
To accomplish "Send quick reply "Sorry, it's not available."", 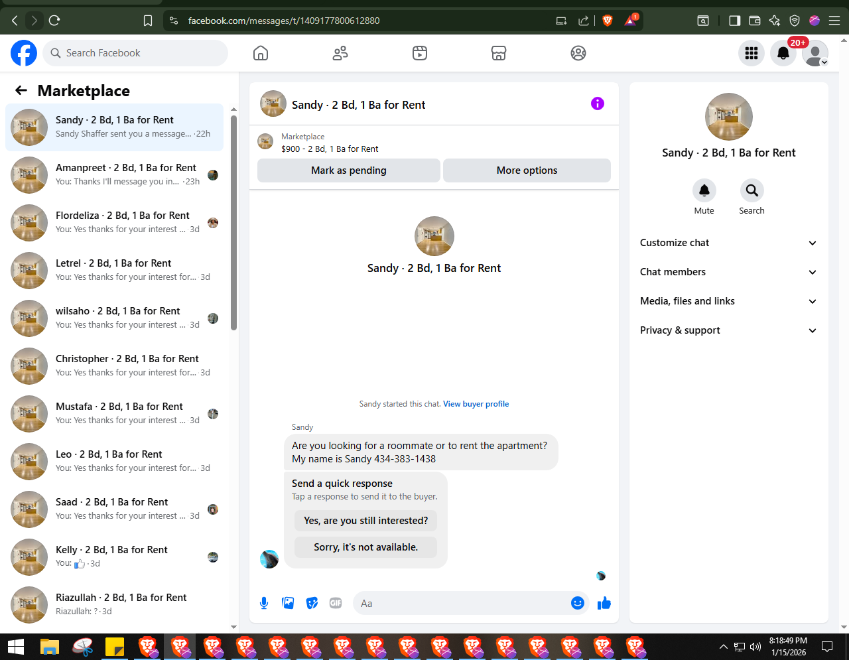I will (x=366, y=547).
